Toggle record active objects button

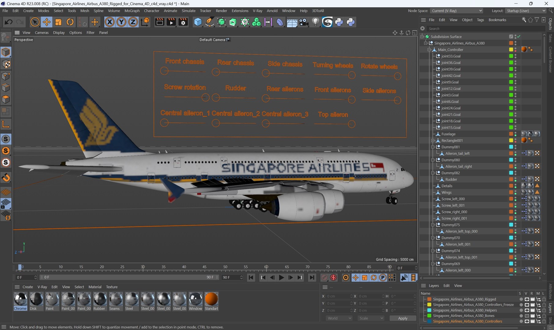[324, 277]
